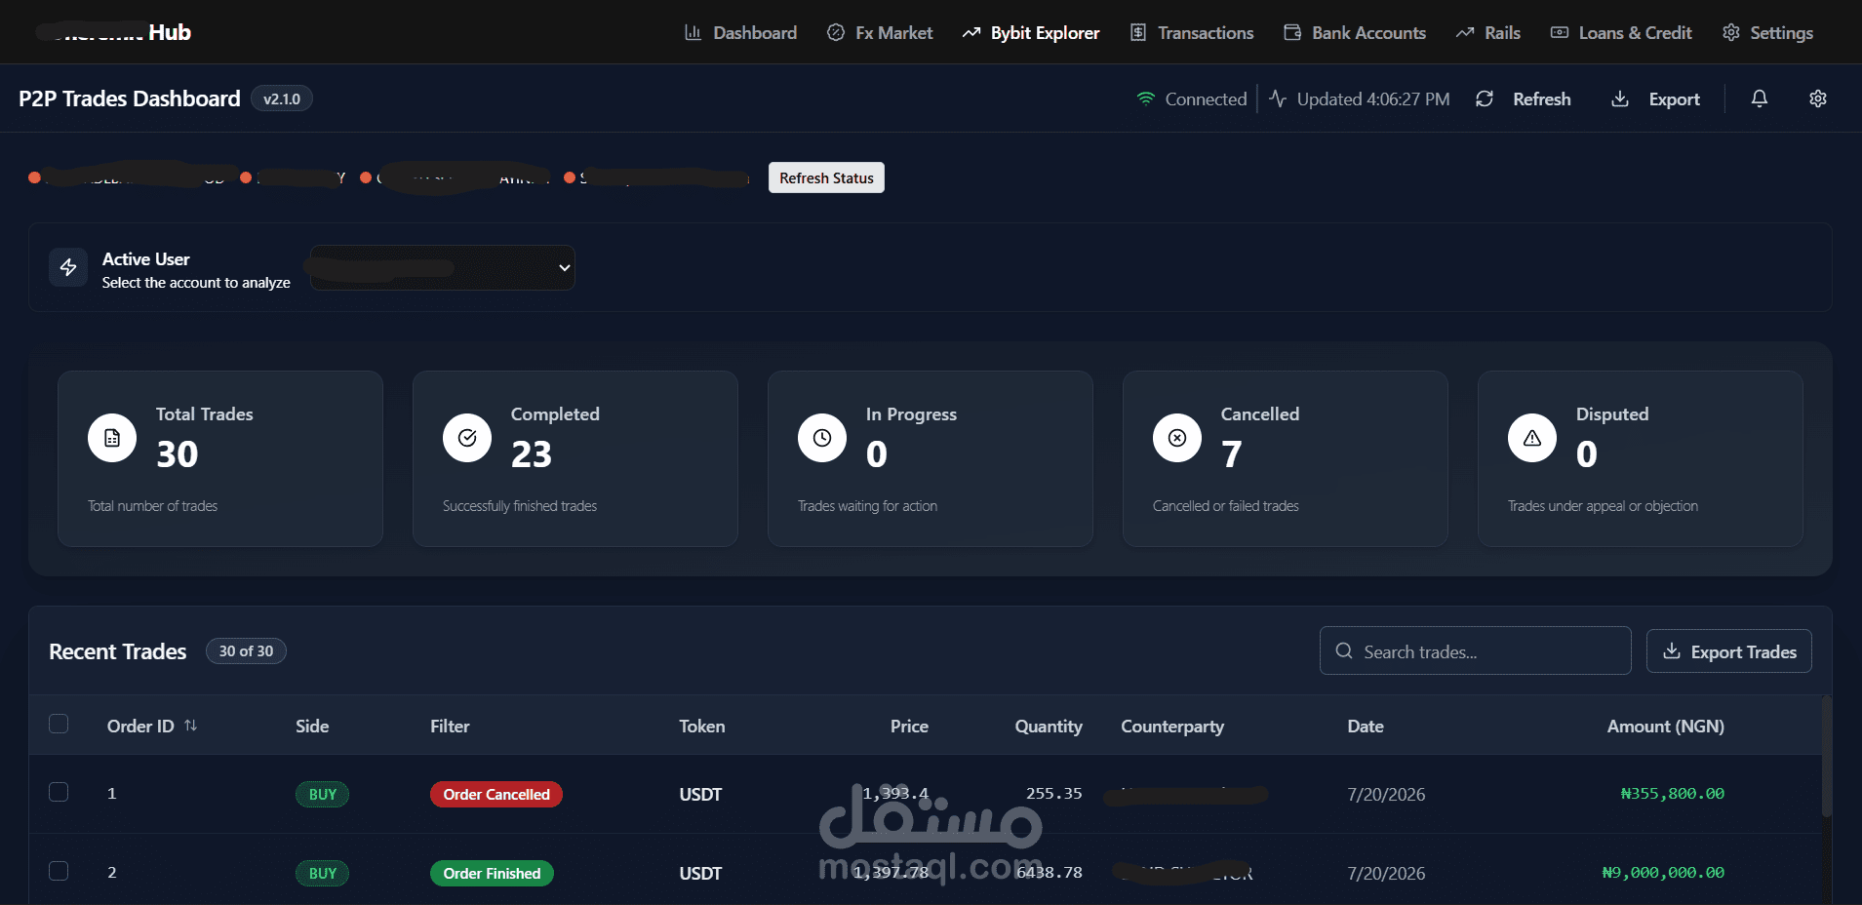Click the lightning bolt Active User icon
The height and width of the screenshot is (905, 1862).
coord(68,267)
